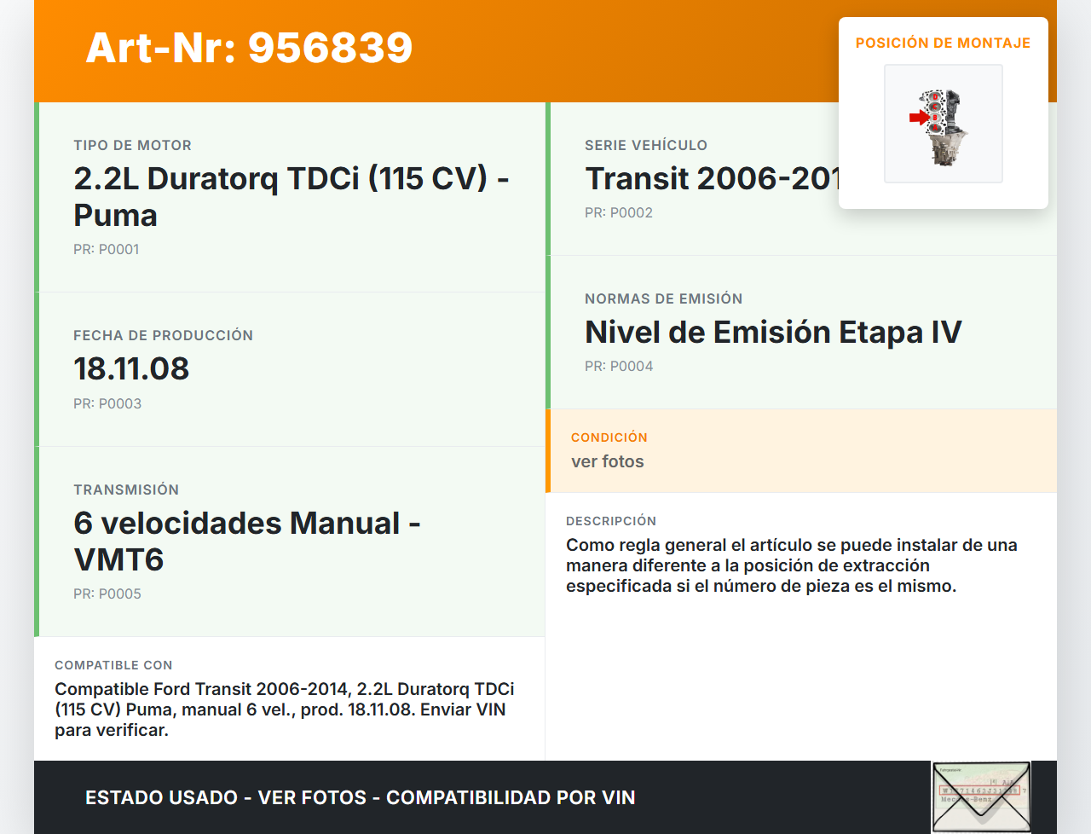Select the 6 velocidades Manual transmission entry
Image resolution: width=1091 pixels, height=834 pixels.
246,541
